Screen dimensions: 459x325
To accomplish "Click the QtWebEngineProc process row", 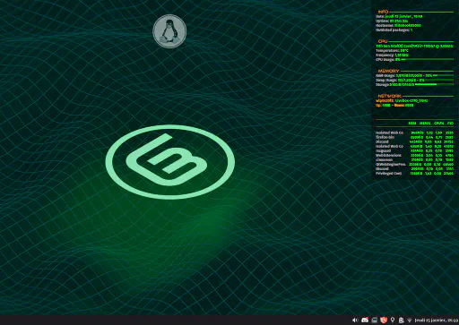I will coord(414,164).
